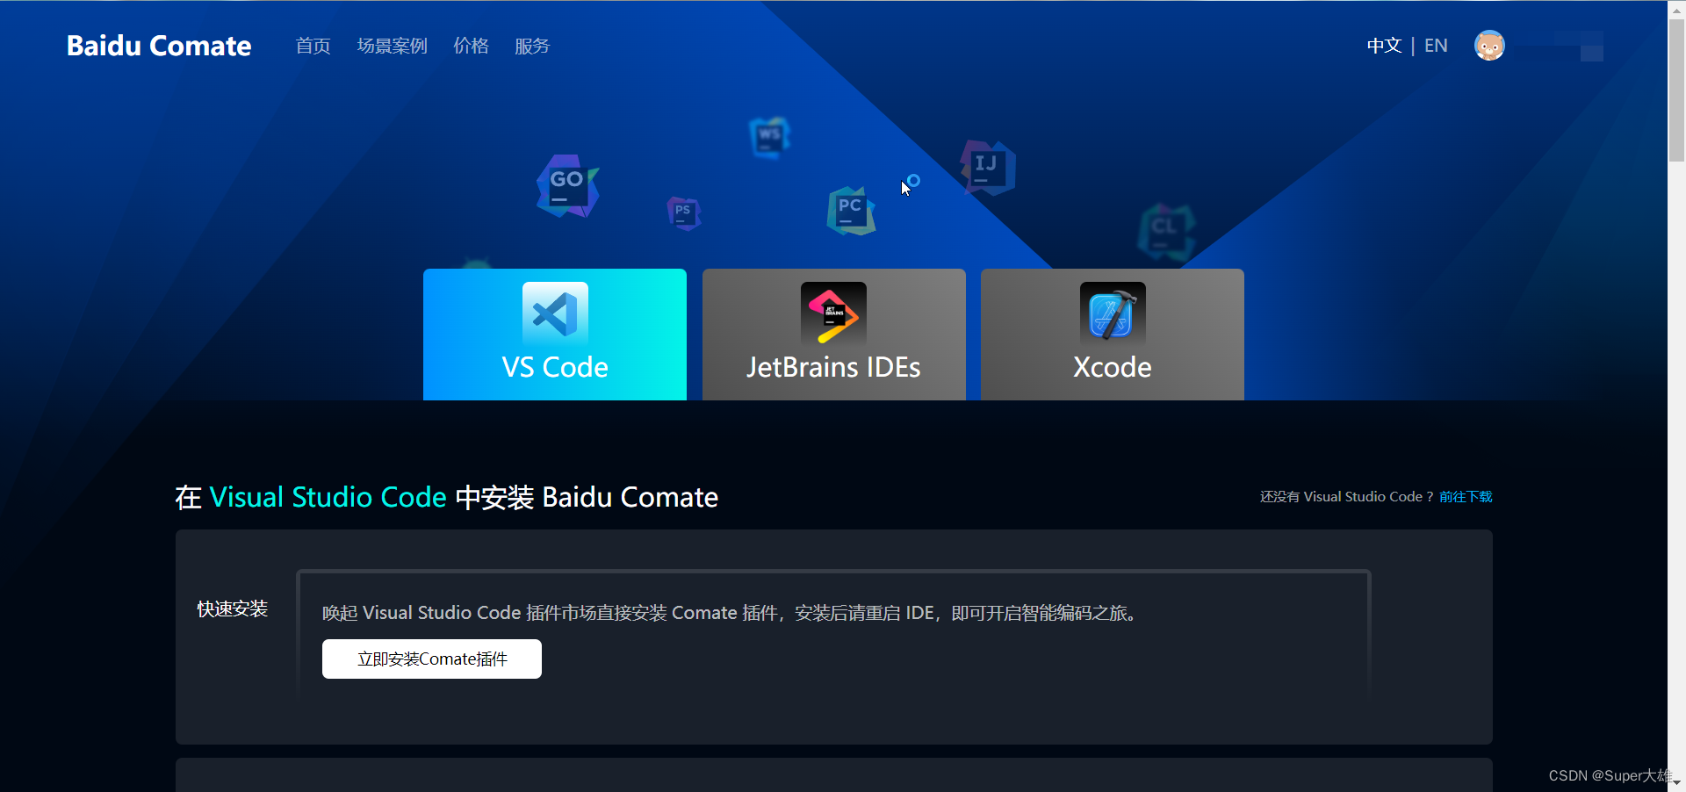
Task: Open the 服务 menu item
Action: pos(532,46)
